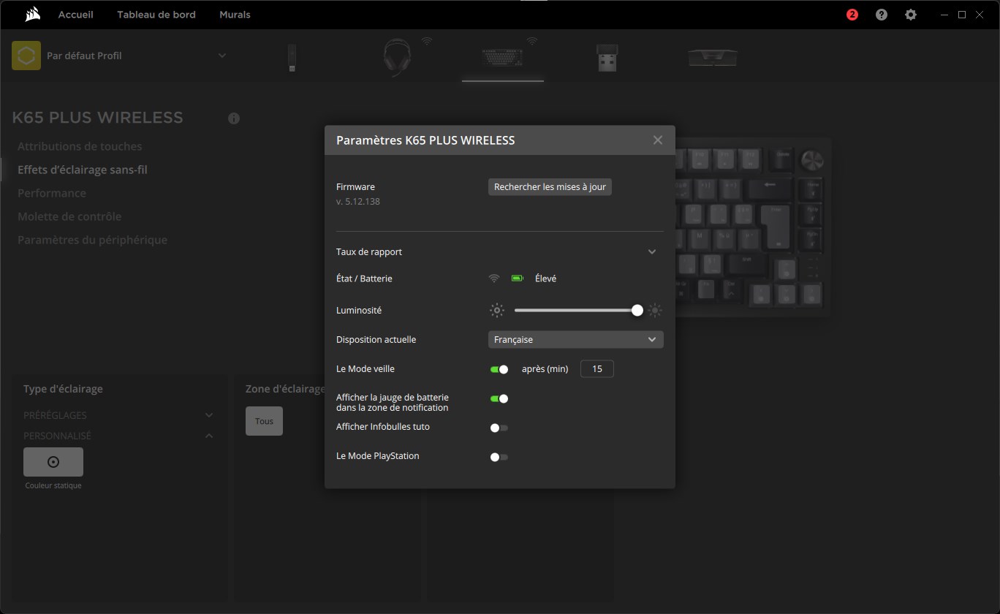Image resolution: width=1000 pixels, height=614 pixels.
Task: Click the low brightness sun icon
Action: (497, 311)
